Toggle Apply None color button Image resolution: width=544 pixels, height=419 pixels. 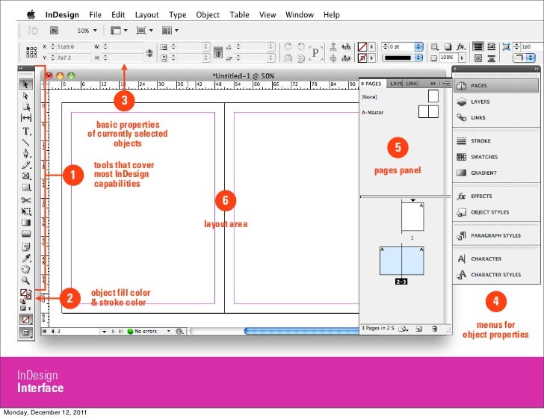[26, 320]
